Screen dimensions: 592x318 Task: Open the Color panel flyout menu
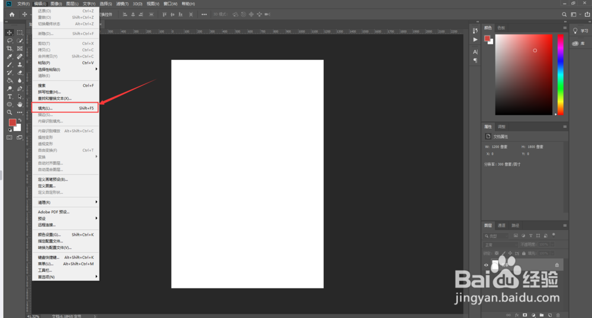(x=565, y=28)
